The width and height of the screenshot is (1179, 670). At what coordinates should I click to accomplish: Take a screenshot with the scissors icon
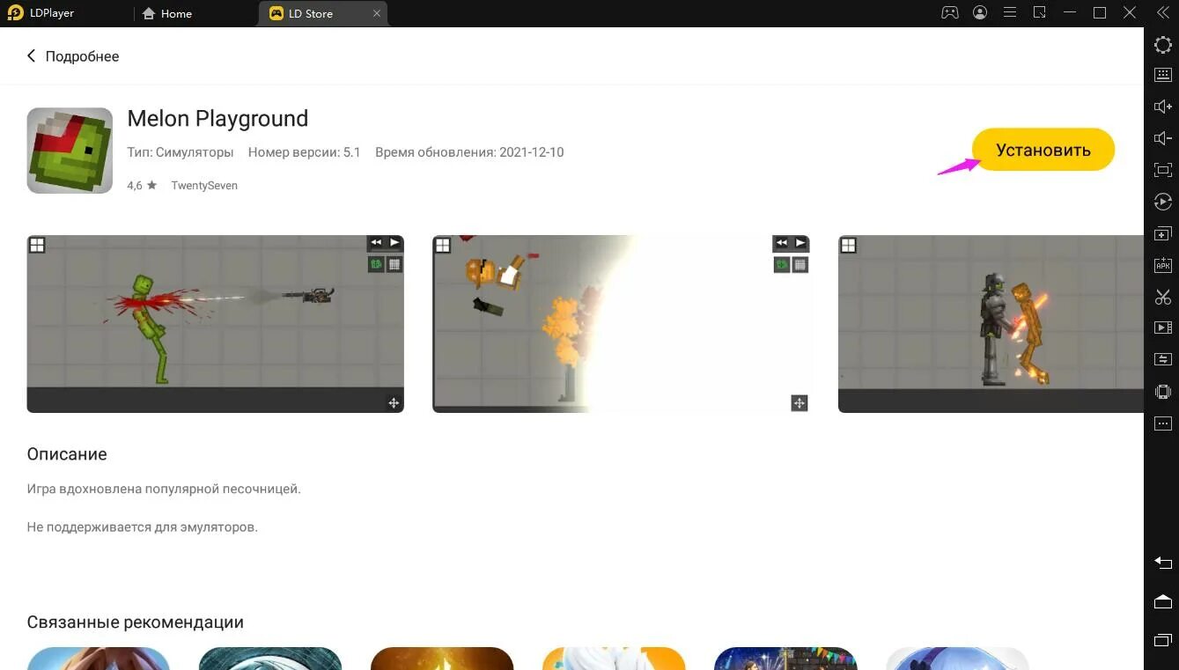click(1163, 297)
